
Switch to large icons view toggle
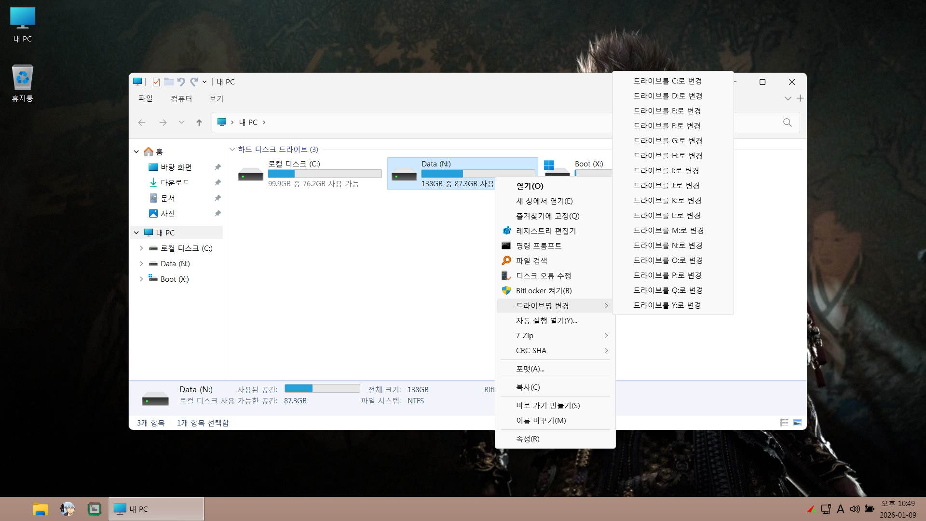(798, 423)
